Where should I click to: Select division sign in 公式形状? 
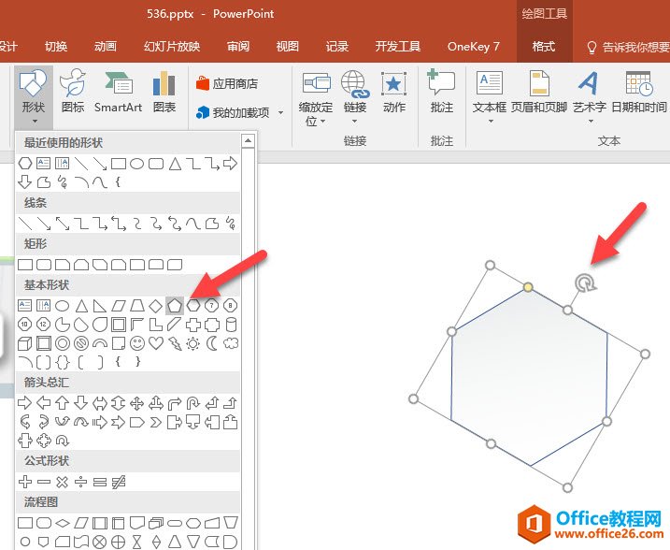pos(80,482)
